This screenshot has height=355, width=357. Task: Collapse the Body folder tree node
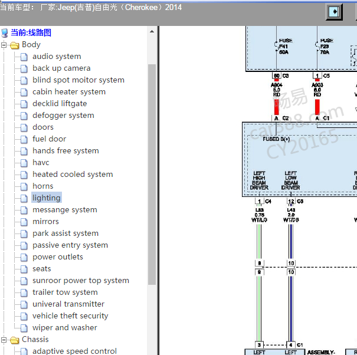(4, 45)
